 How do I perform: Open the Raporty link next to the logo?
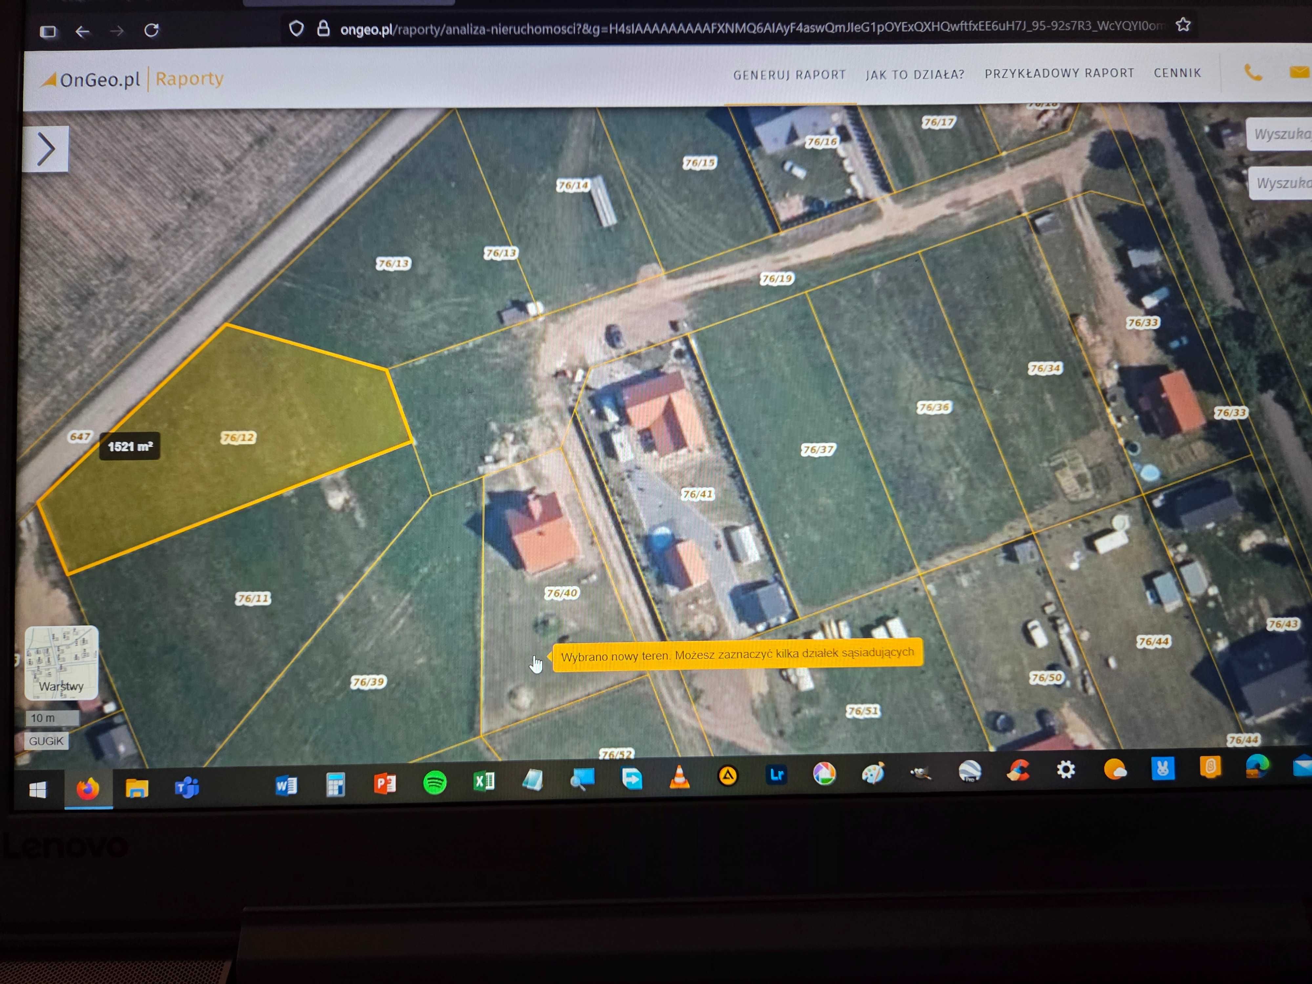pyautogui.click(x=189, y=78)
